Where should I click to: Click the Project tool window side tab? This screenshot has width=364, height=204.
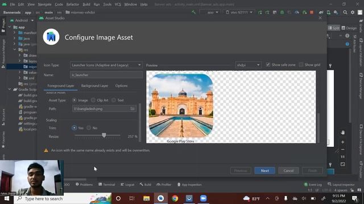(3, 25)
